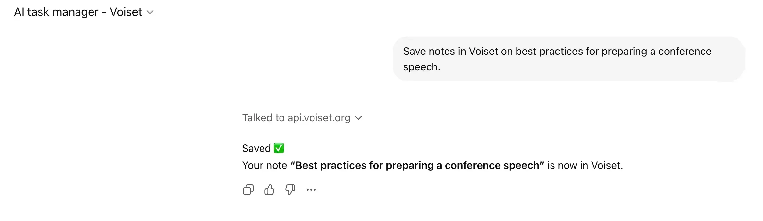
Task: Click the ellipsis dots below the note confirmation
Action: coord(311,189)
